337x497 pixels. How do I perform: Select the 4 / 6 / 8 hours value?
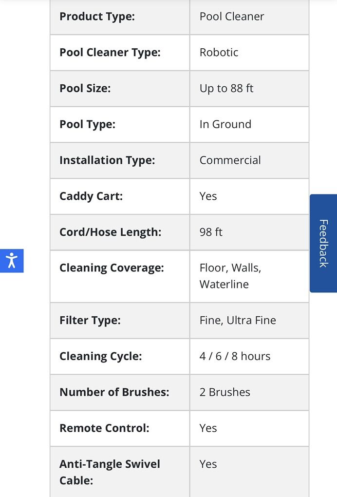coord(235,357)
